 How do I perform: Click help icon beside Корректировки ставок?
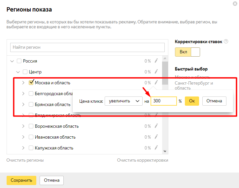point(226,41)
